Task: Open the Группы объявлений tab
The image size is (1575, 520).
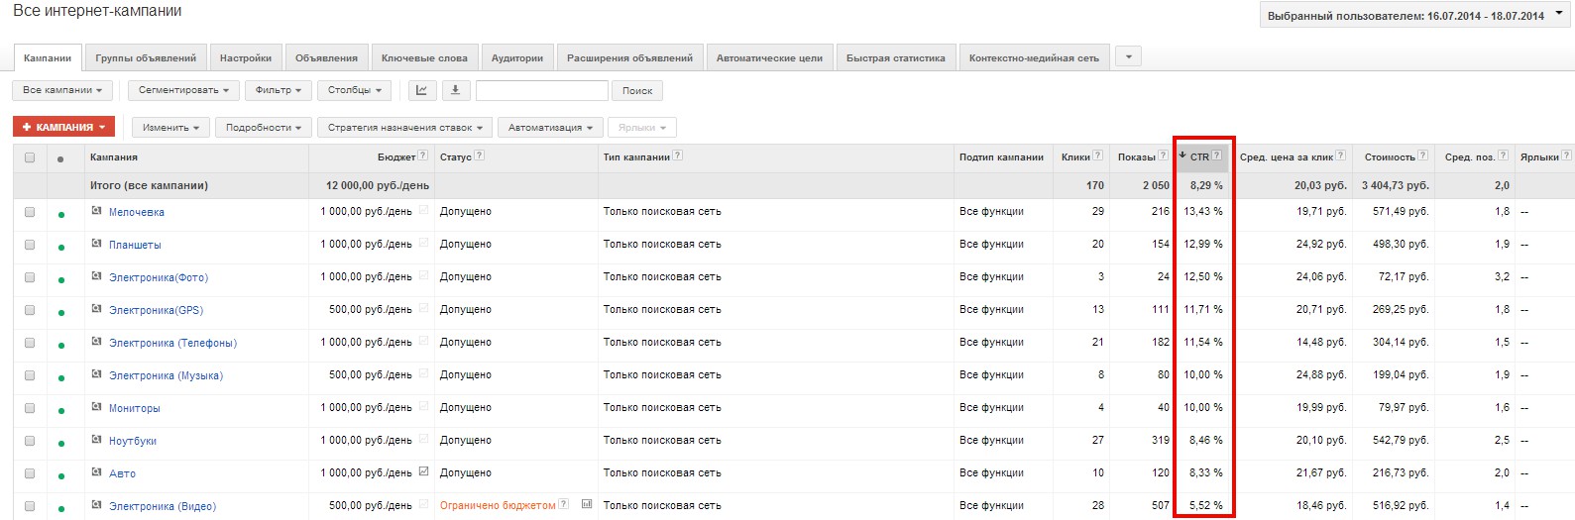Action: point(146,58)
